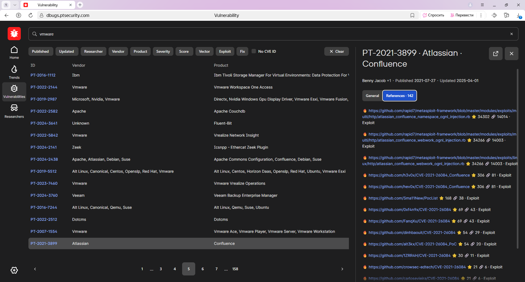Select the Vrealize Network Insight cell
The width and height of the screenshot is (525, 282).
pyautogui.click(x=236, y=135)
